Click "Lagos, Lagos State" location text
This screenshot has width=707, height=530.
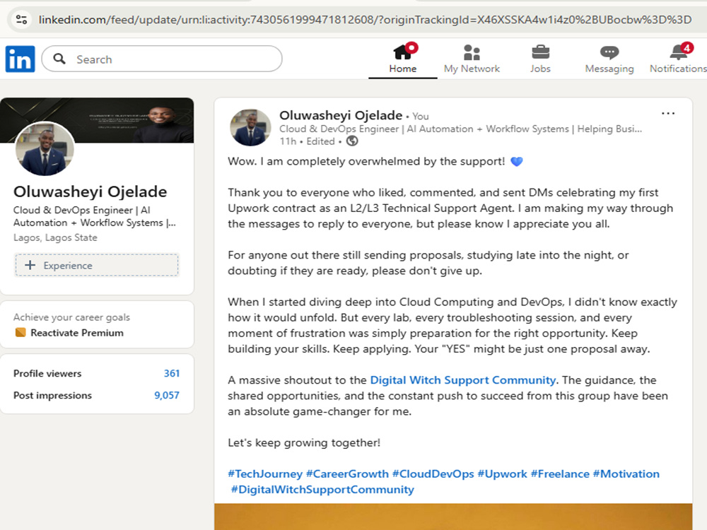pyautogui.click(x=55, y=237)
